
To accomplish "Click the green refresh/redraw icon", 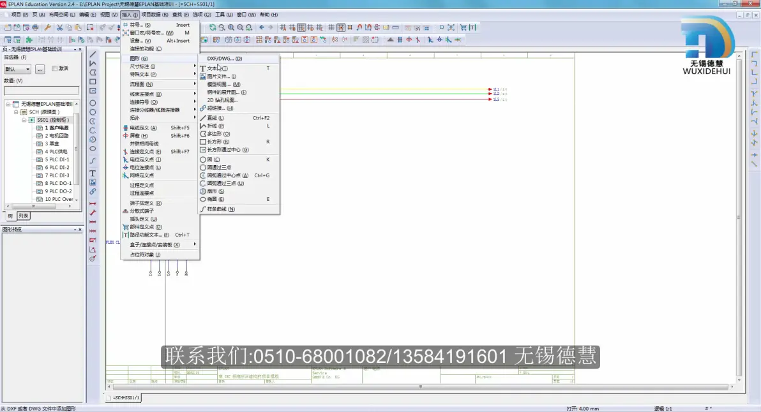I will point(213,27).
